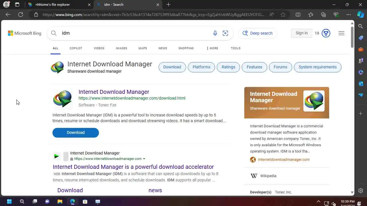
Task: Open the Collections panel
Action: coord(323,15)
